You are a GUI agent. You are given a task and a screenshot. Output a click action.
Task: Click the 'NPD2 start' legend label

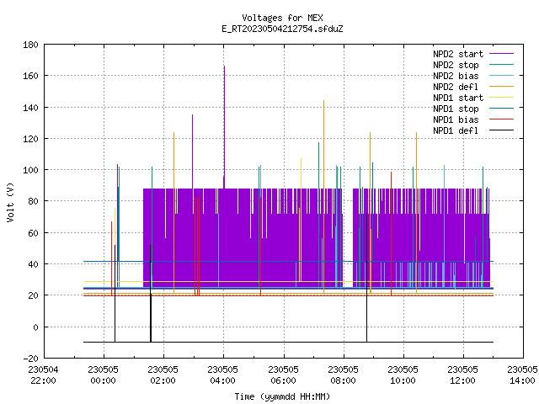tap(458, 54)
